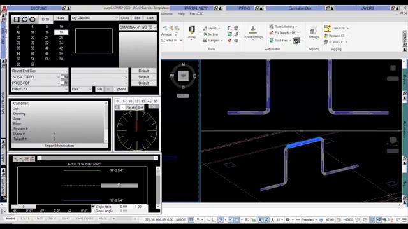Click the Replace-CS tagging icon

(x=326, y=36)
